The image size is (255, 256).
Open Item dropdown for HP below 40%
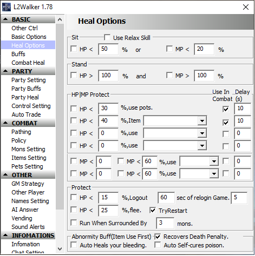pos(202,121)
